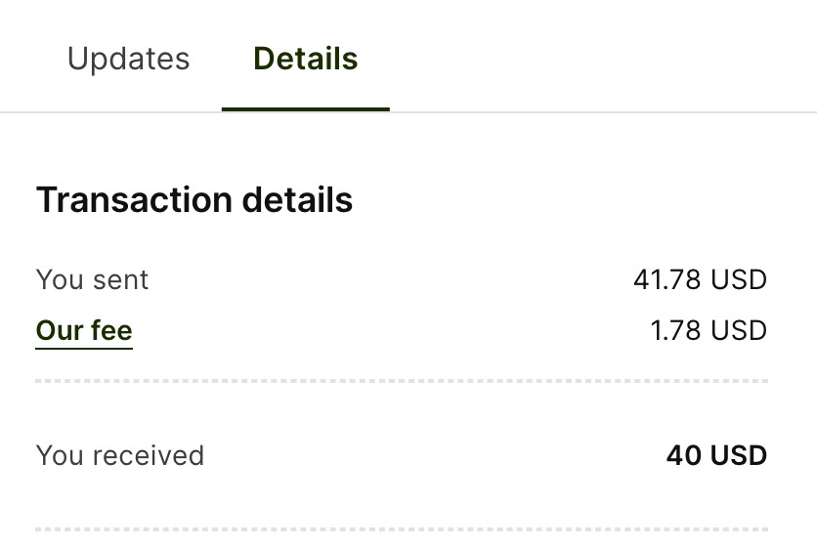Click the word details in the heading
The image size is (817, 547).
(297, 199)
